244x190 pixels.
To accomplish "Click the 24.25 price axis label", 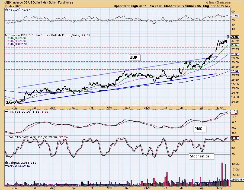I will pyautogui.click(x=235, y=102).
